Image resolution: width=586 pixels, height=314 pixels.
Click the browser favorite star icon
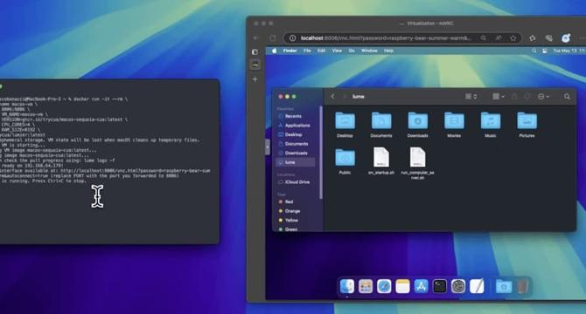(x=513, y=38)
